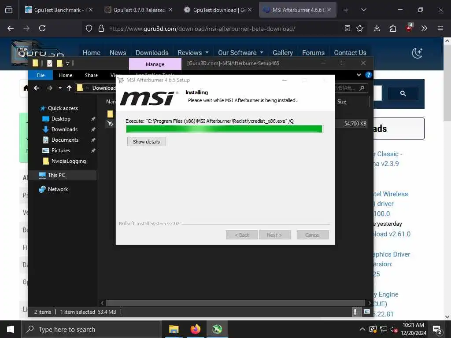
Task: Open Quick access in navigation pane
Action: 63,108
